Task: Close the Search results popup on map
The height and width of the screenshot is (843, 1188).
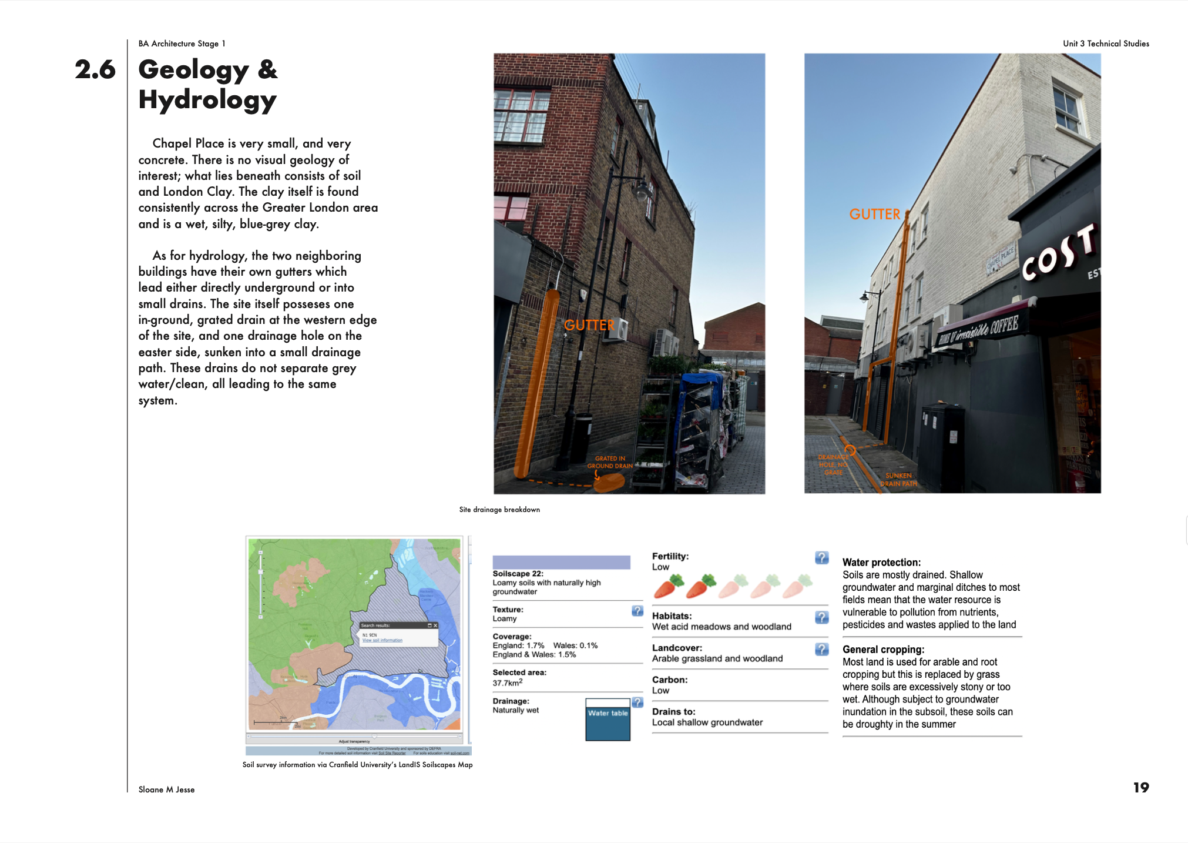Action: (x=435, y=625)
